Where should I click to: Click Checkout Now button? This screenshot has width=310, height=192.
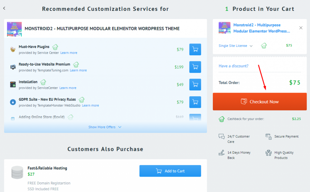click(x=259, y=101)
